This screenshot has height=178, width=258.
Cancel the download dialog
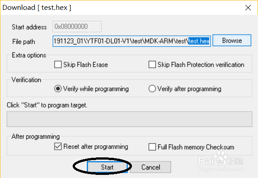151,167
